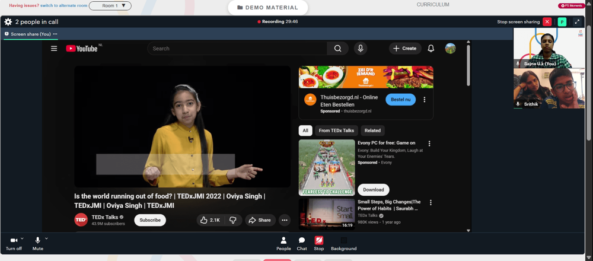
Task: Open YouTube notifications bell
Action: [431, 49]
